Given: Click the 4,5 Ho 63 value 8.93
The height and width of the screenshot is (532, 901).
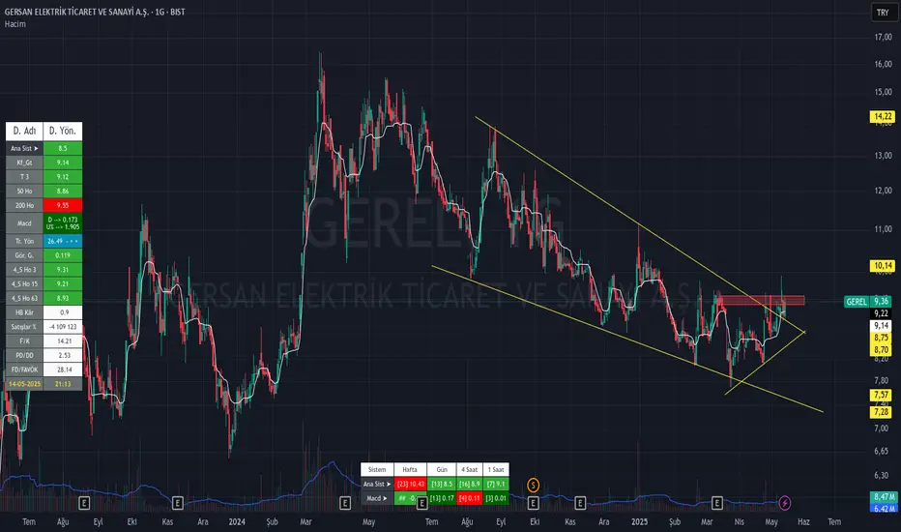Looking at the screenshot, I should coord(63,298).
